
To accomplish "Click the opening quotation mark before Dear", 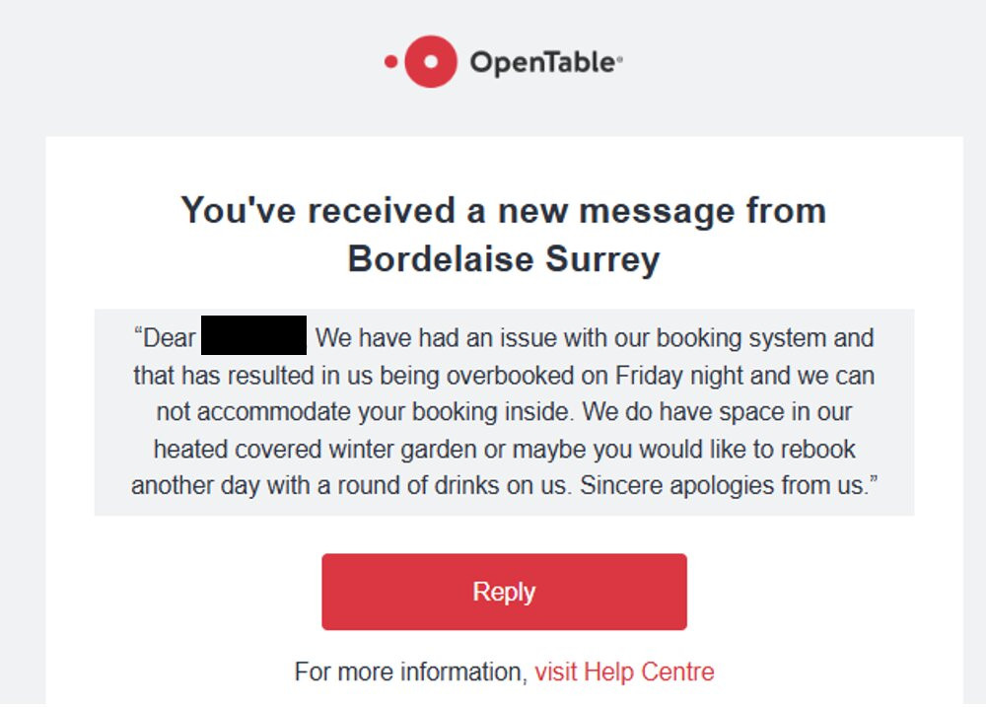I will tap(138, 335).
